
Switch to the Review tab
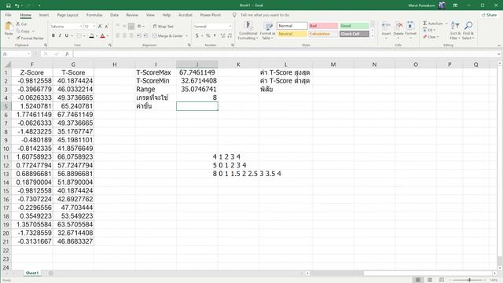tap(132, 15)
